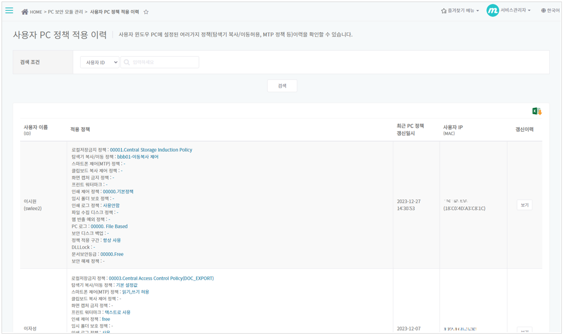The height and width of the screenshot is (336, 563).
Task: Click the 갱신이력 column header
Action: (524, 130)
